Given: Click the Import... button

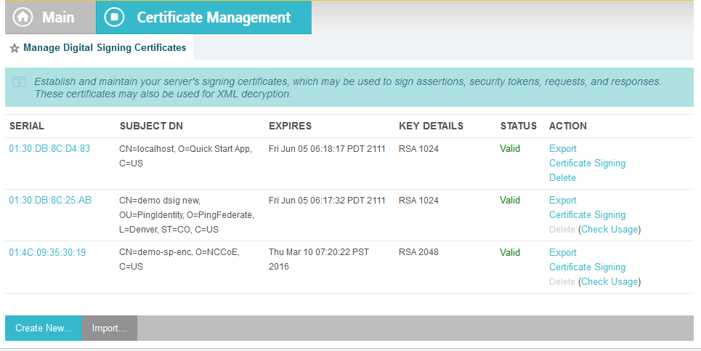Looking at the screenshot, I should pyautogui.click(x=110, y=328).
